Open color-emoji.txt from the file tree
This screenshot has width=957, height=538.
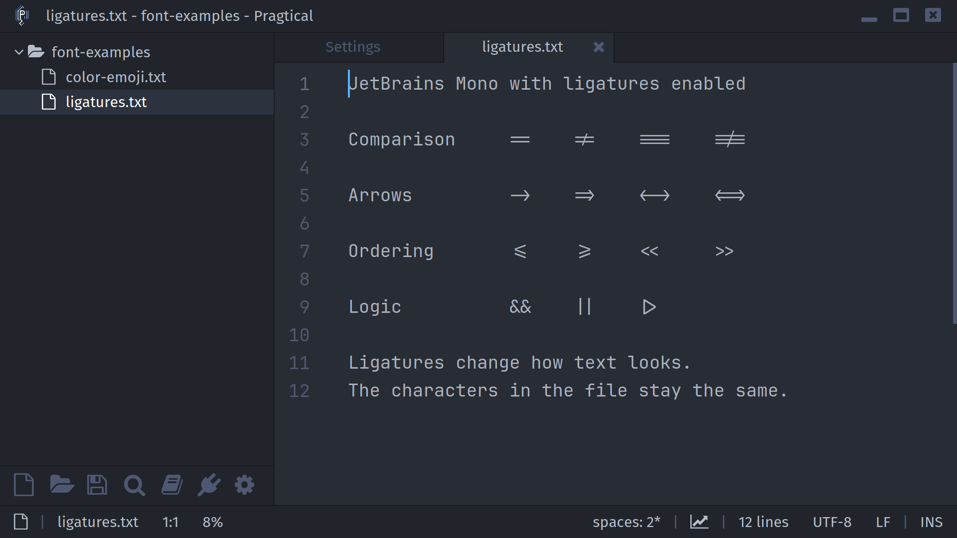(x=116, y=77)
